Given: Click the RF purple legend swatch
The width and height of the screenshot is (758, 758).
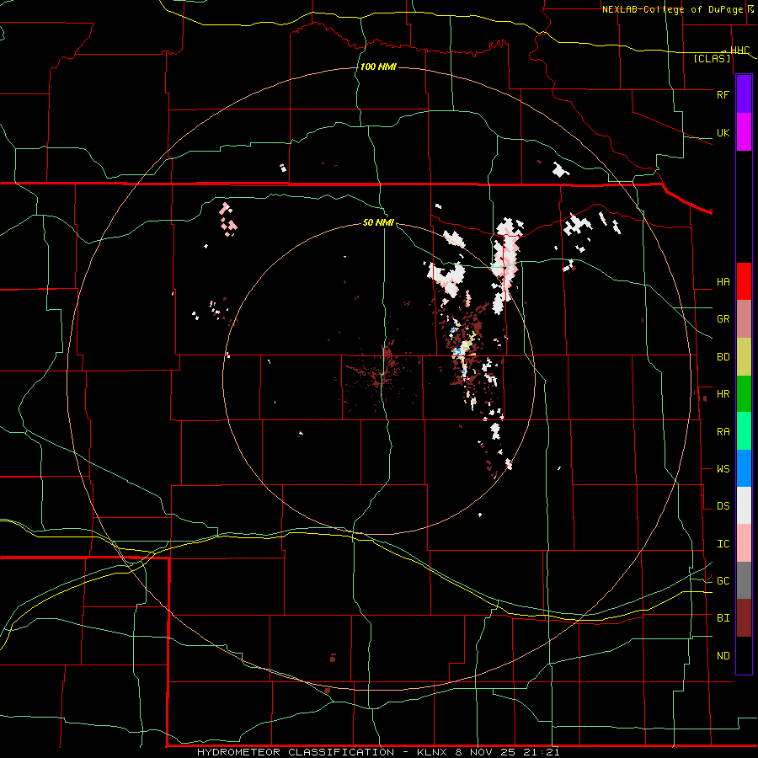Looking at the screenshot, I should (x=744, y=94).
